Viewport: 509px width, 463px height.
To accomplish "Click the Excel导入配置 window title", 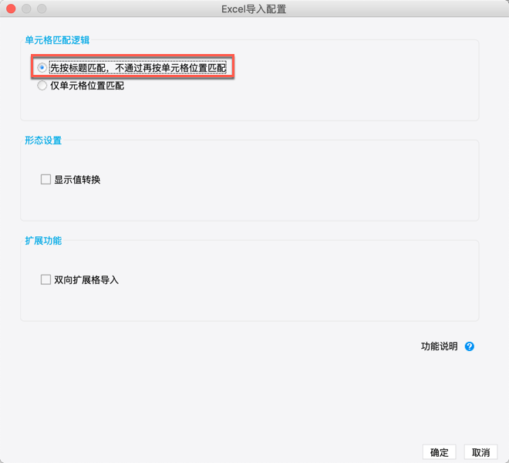I will (254, 9).
